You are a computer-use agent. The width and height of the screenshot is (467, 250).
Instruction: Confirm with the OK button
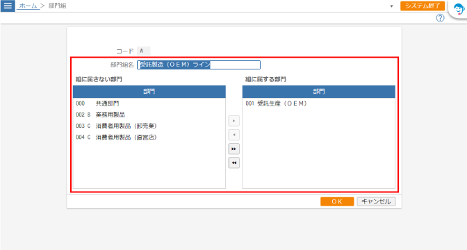click(x=337, y=201)
